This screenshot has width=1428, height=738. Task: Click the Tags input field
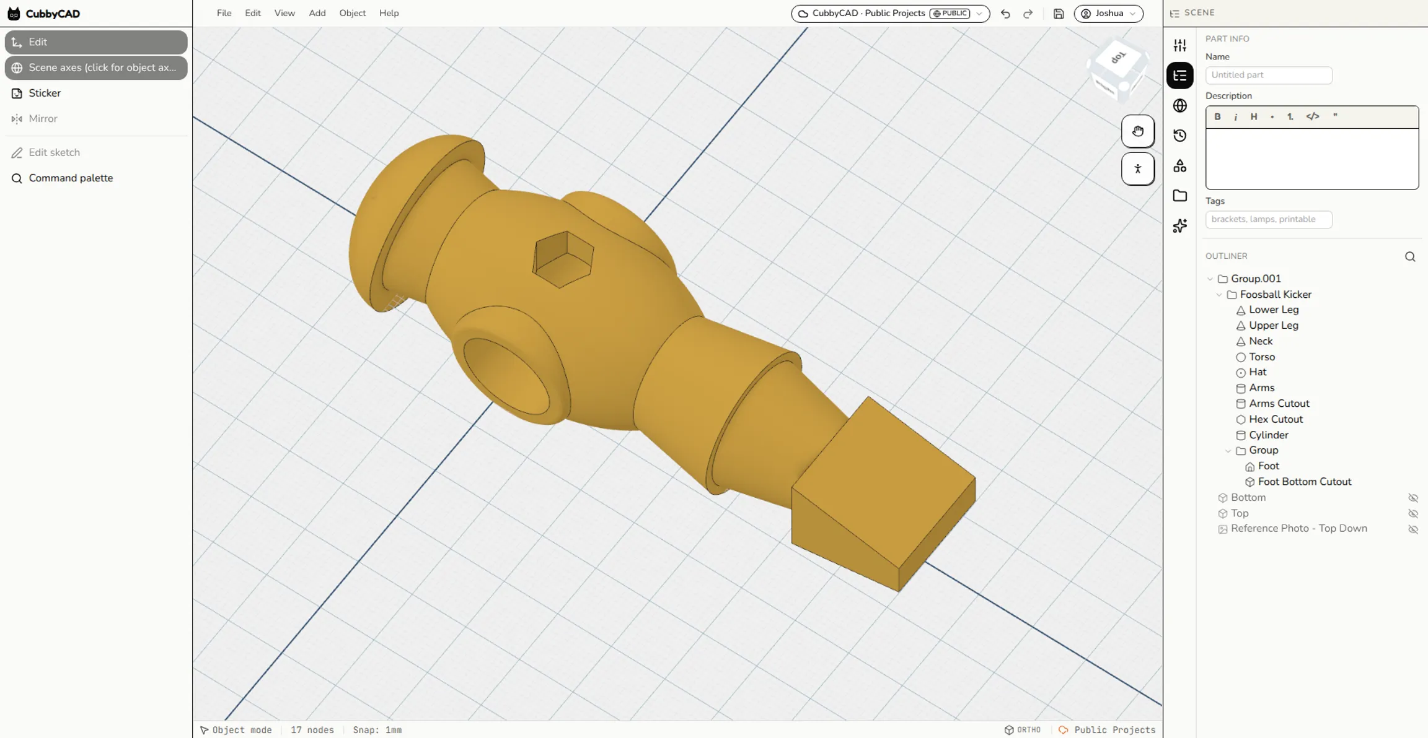tap(1269, 219)
